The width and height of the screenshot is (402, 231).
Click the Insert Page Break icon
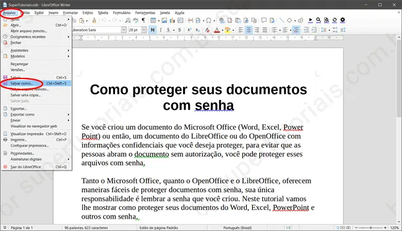[190, 20]
